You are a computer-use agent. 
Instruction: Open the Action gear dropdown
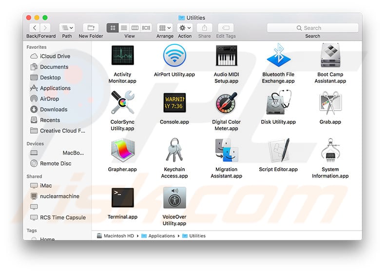(185, 28)
